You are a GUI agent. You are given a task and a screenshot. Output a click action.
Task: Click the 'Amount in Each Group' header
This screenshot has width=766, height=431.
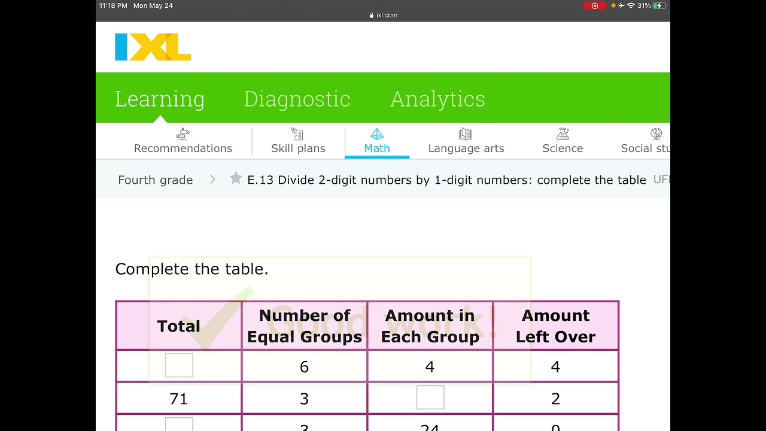(x=430, y=326)
